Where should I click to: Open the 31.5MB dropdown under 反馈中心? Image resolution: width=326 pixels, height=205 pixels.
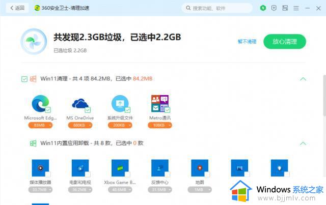[x=160, y=190]
